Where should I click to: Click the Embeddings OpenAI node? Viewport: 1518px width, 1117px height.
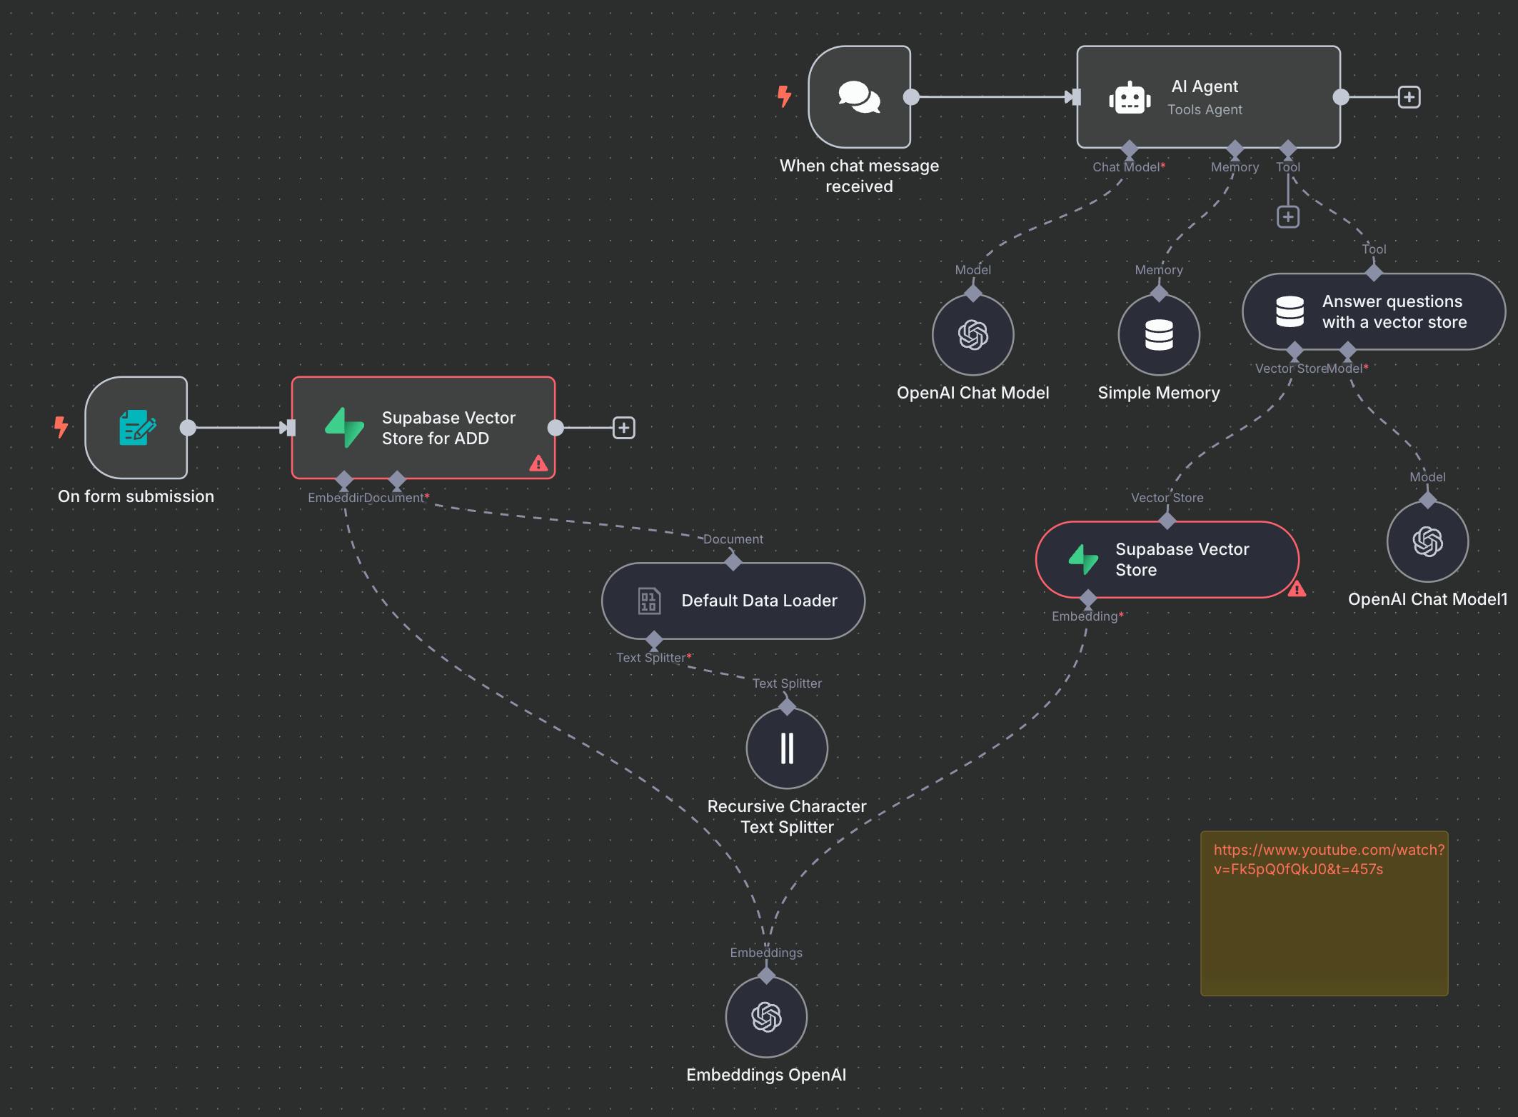(x=766, y=1017)
